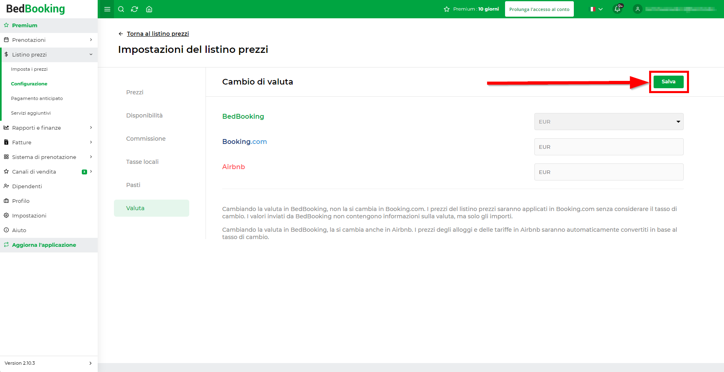Click the Premium: 10 giorni text
Viewport: 724px width, 372px height.
click(476, 9)
